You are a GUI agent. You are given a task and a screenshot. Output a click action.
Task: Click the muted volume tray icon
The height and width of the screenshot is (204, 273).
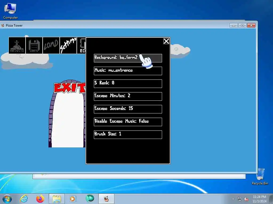coord(246,199)
